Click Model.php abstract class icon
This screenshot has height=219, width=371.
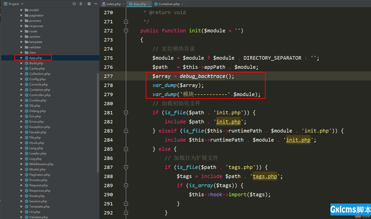click(27, 169)
